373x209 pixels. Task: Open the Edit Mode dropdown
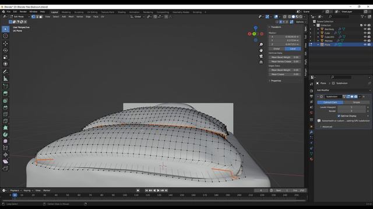click(19, 17)
